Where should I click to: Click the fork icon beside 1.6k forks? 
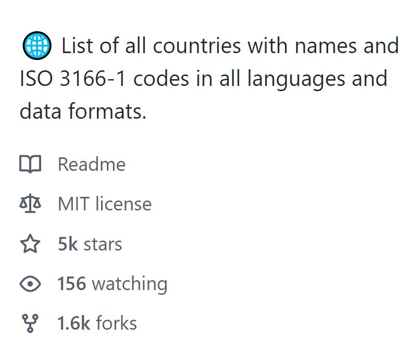pyautogui.click(x=30, y=323)
